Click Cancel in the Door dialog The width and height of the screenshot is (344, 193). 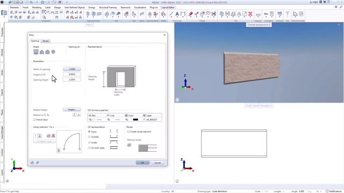[x=157, y=162]
